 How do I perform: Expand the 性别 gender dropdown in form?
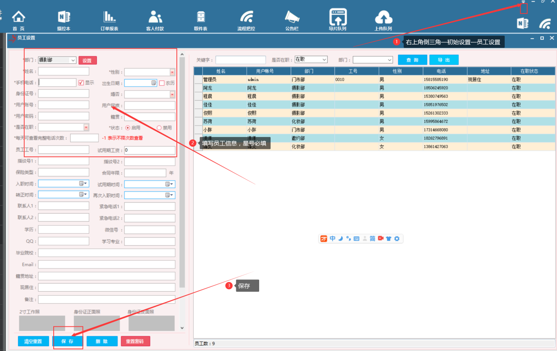[x=172, y=72]
